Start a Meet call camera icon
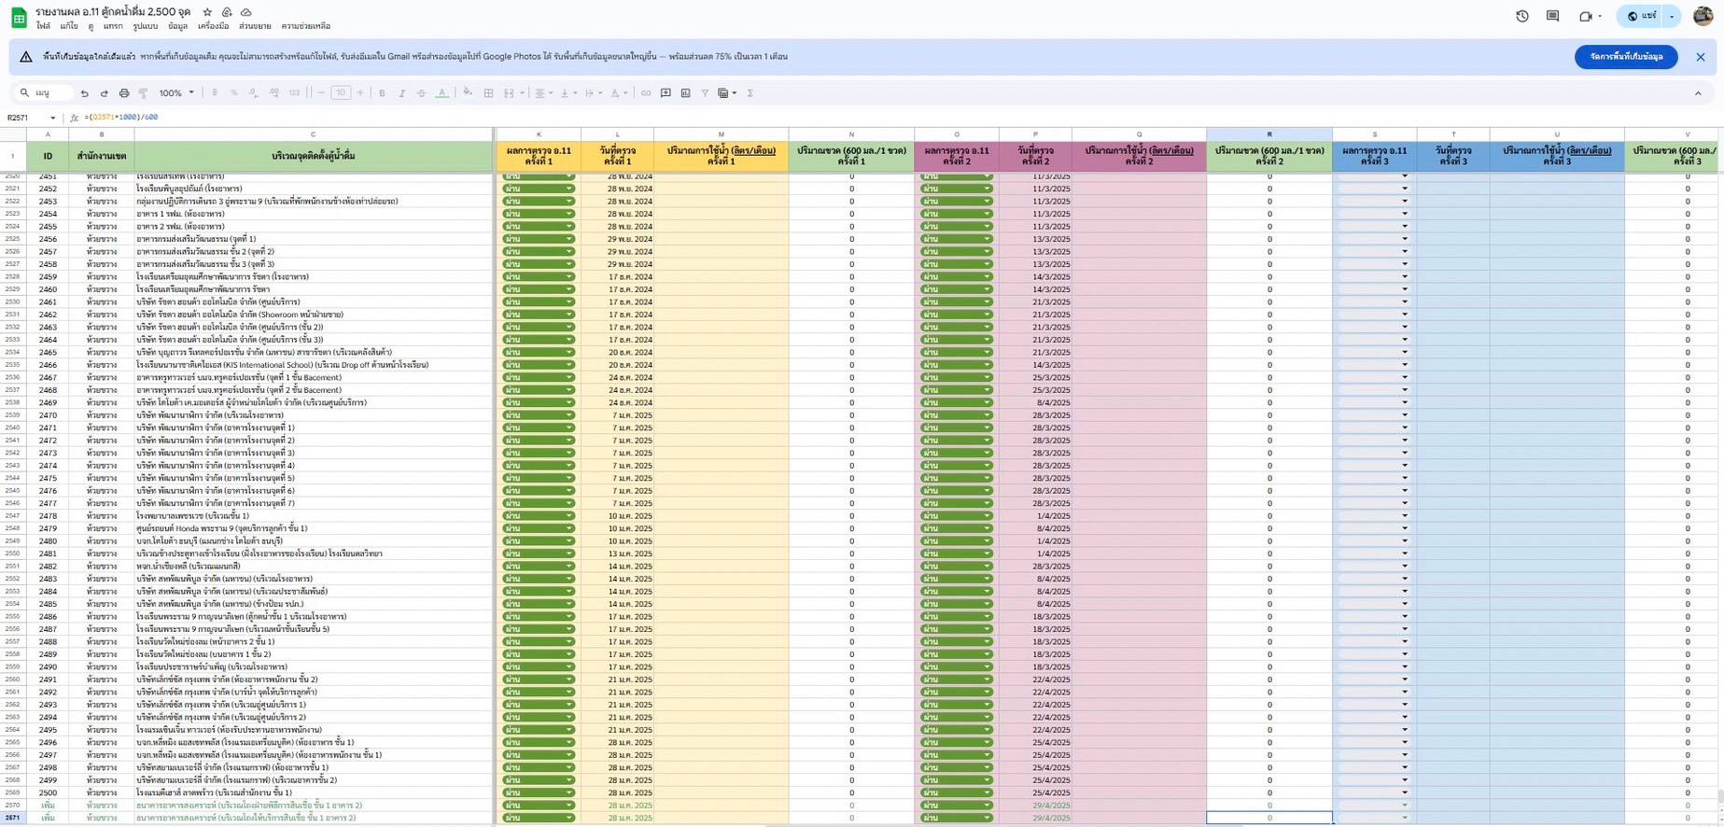The width and height of the screenshot is (1724, 827). [x=1585, y=16]
